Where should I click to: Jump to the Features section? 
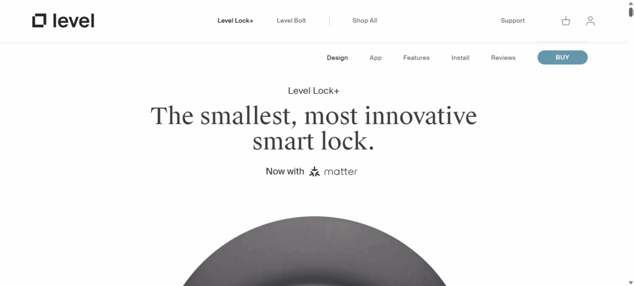(416, 57)
